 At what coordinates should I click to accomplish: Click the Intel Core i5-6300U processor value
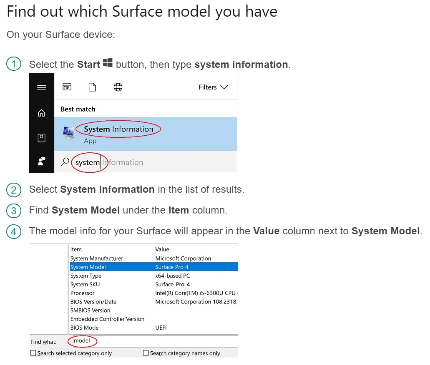point(196,293)
